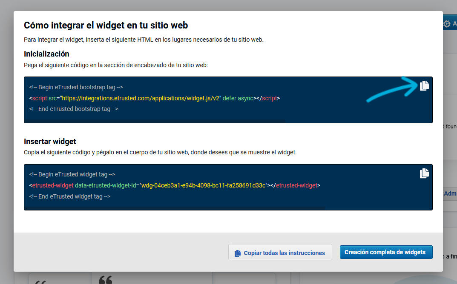
Task: Click the comment 'Begin eTrusted bootstrap tag'
Action: pos(76,87)
